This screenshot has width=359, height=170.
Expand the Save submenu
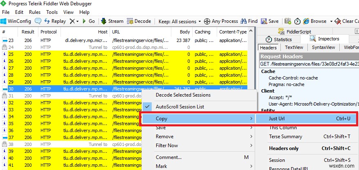198,128
